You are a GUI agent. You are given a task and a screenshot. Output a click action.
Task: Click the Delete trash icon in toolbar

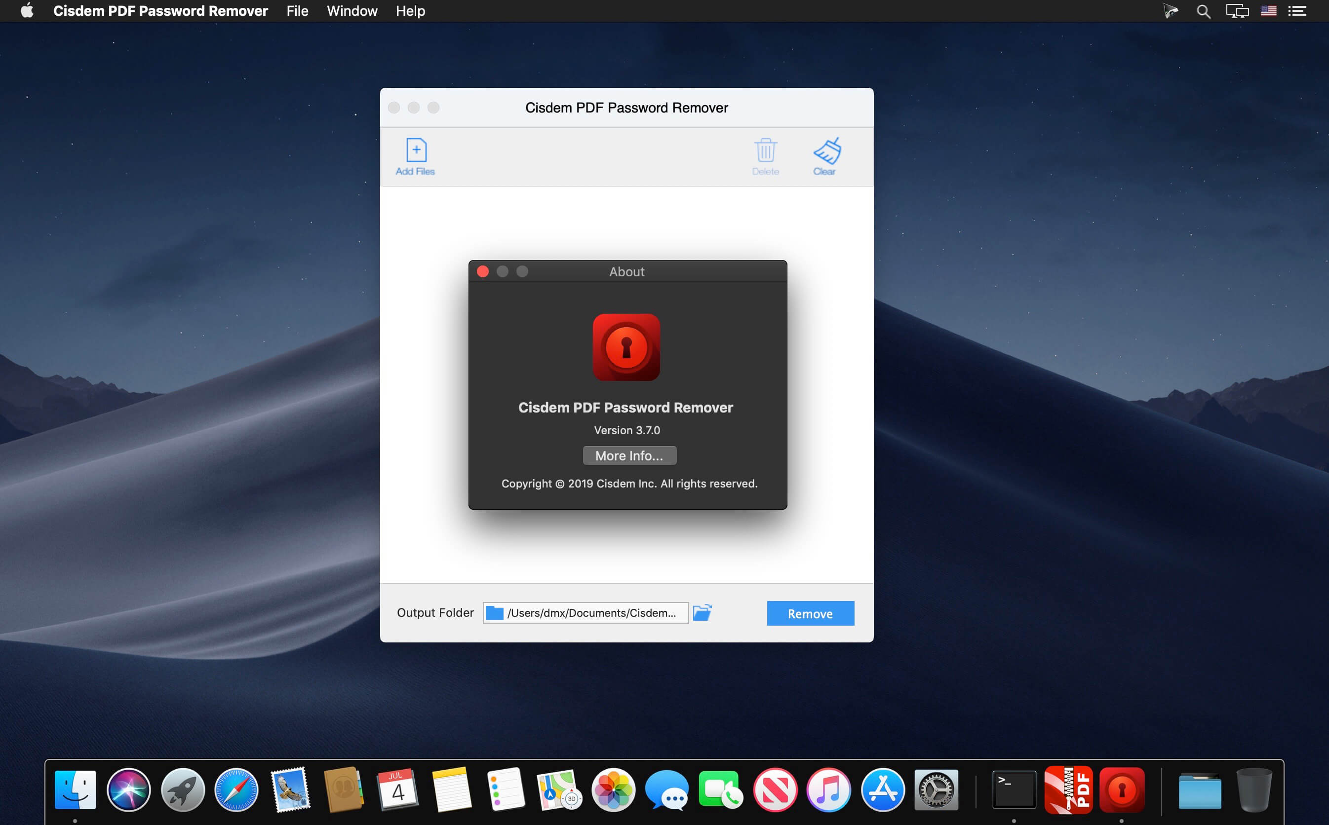[765, 150]
